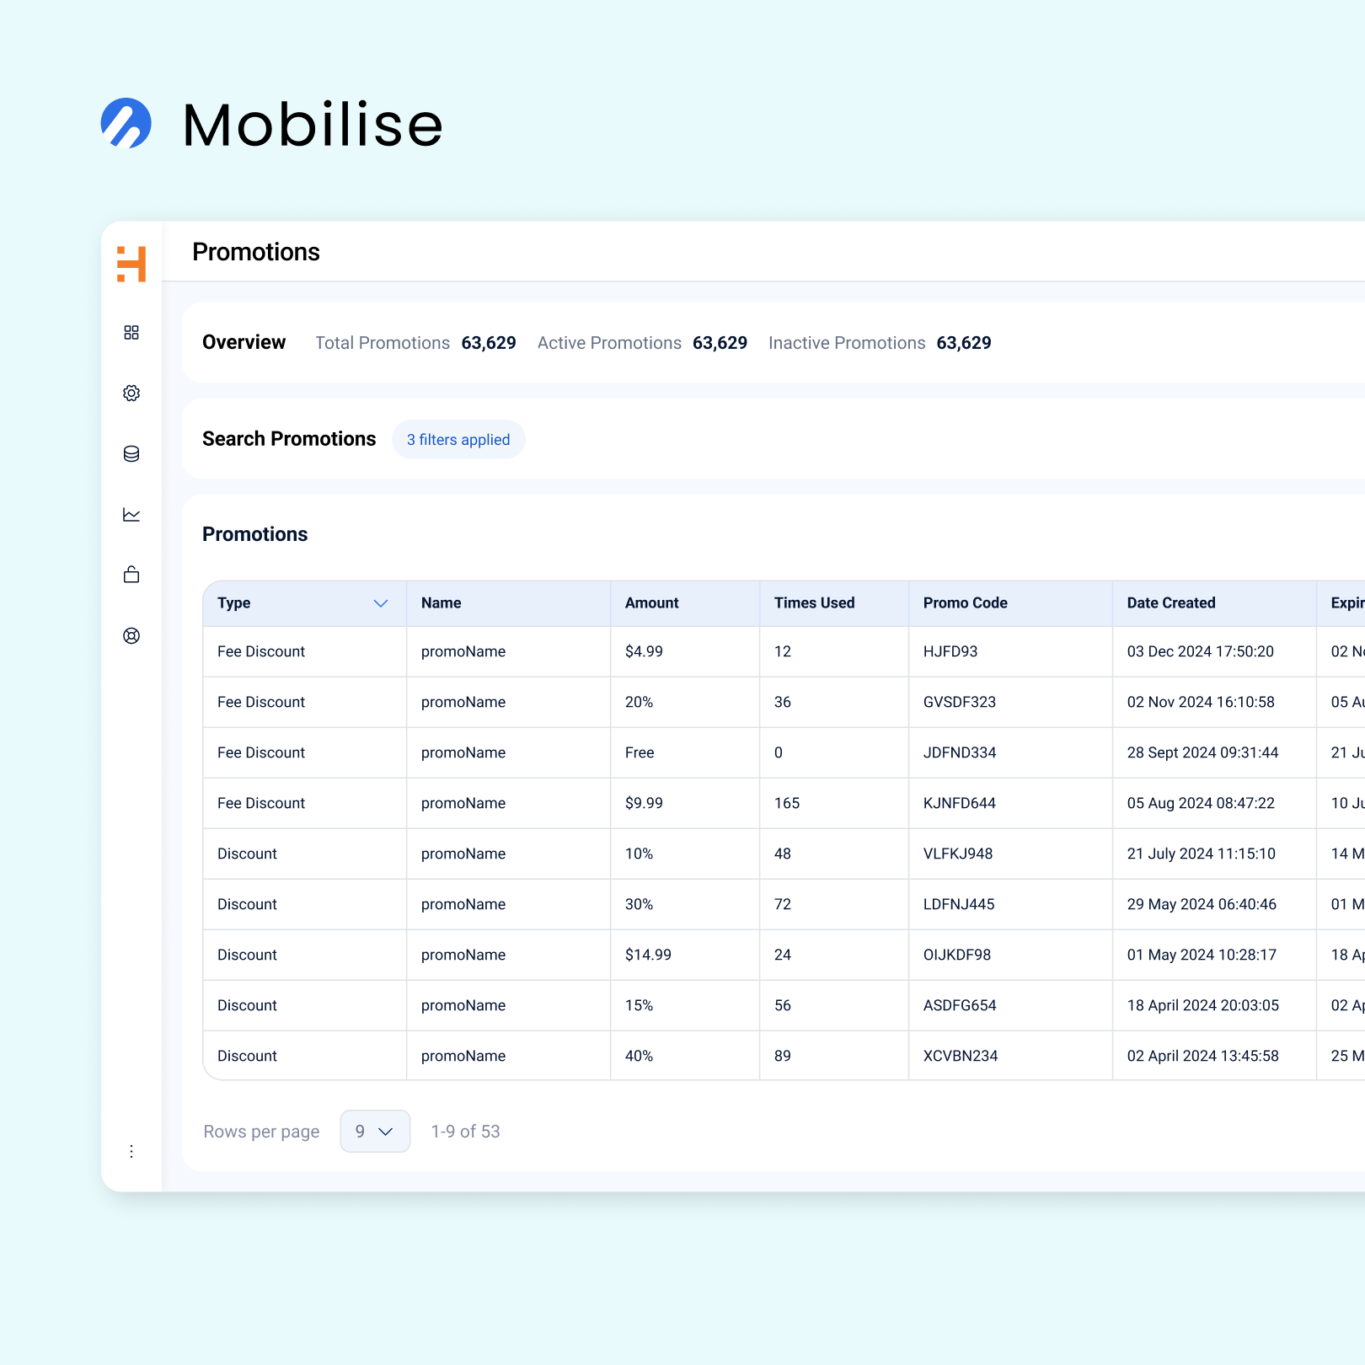Open the support lifebuoy icon
1365x1365 pixels.
[x=131, y=636]
